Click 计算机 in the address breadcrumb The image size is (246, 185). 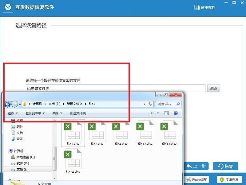[37, 104]
